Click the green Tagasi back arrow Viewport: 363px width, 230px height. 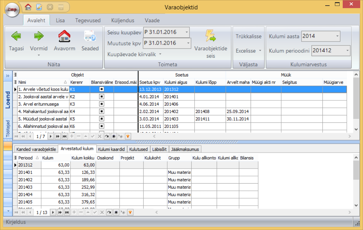point(16,36)
